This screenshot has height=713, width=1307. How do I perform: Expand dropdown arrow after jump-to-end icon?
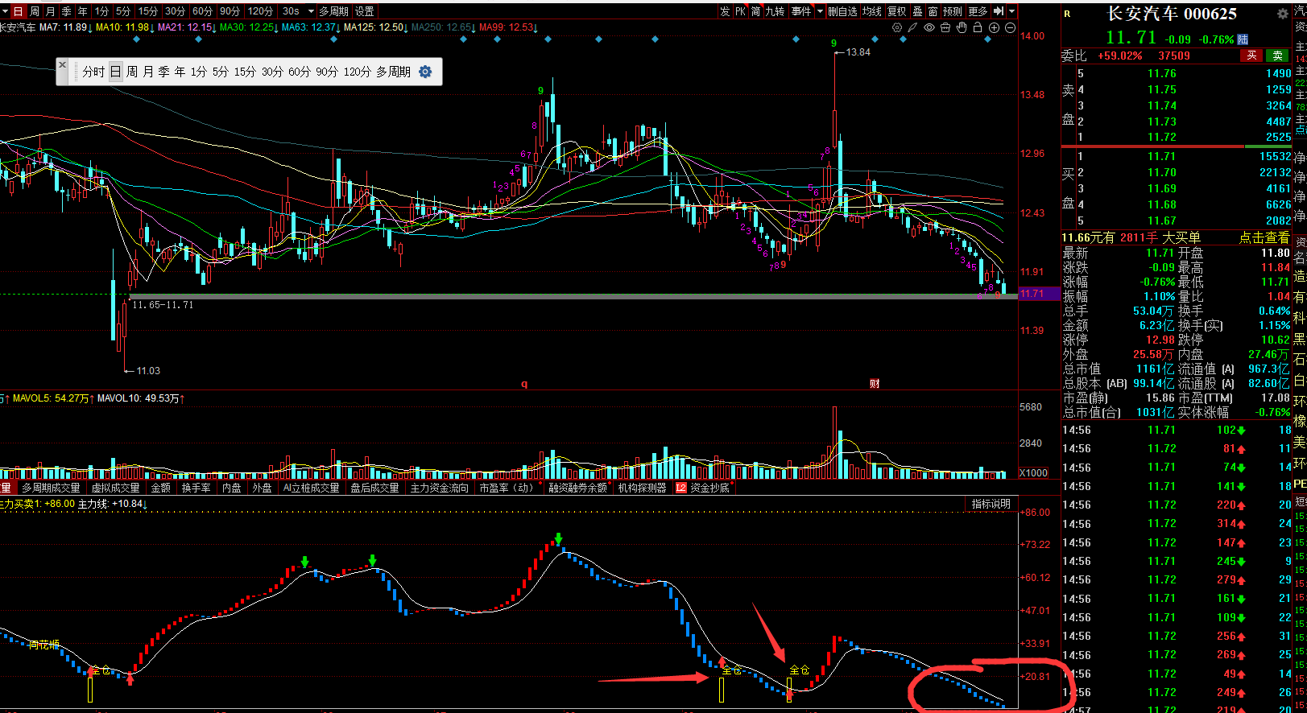coord(1012,11)
